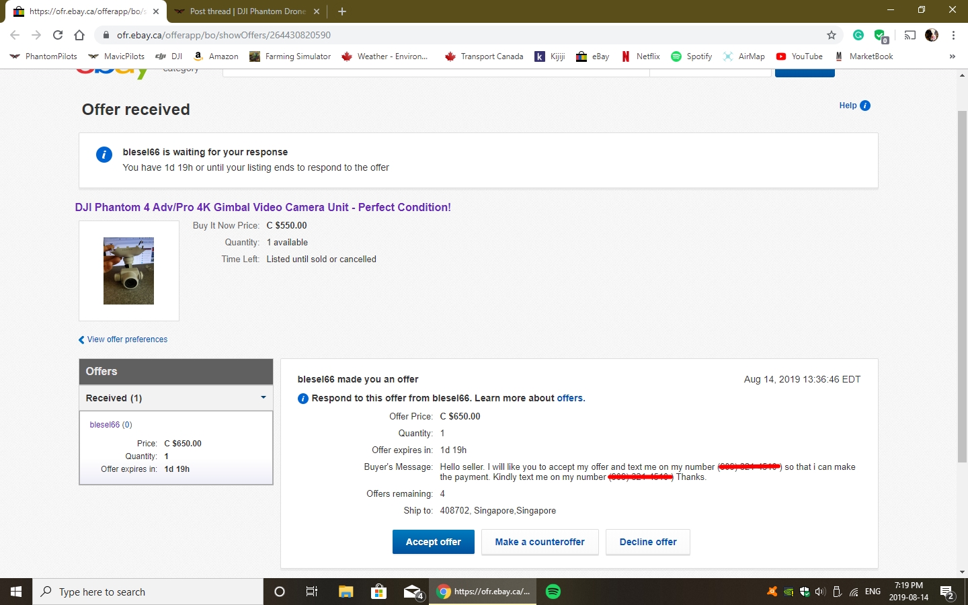Click the address bar URL

(x=224, y=35)
